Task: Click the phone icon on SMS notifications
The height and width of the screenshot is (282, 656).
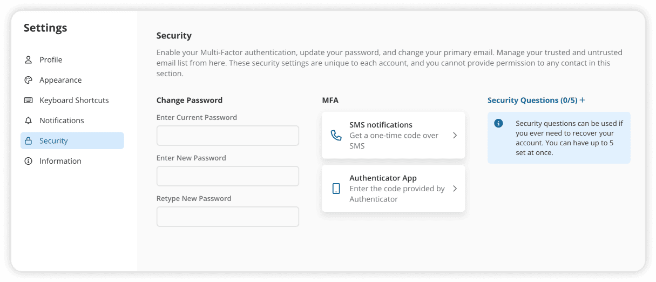Action: pyautogui.click(x=336, y=136)
